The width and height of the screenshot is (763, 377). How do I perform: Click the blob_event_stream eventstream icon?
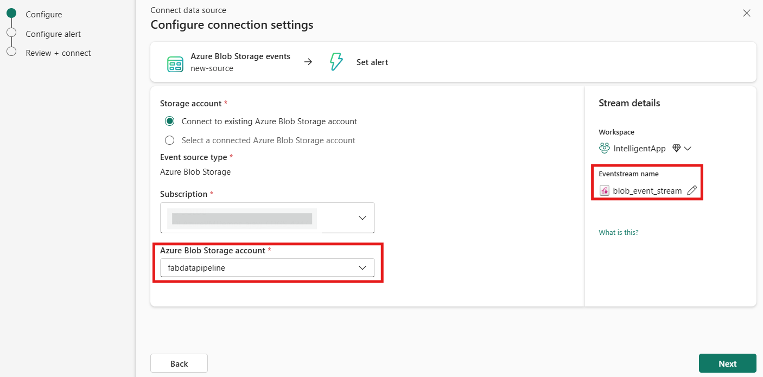coord(604,190)
